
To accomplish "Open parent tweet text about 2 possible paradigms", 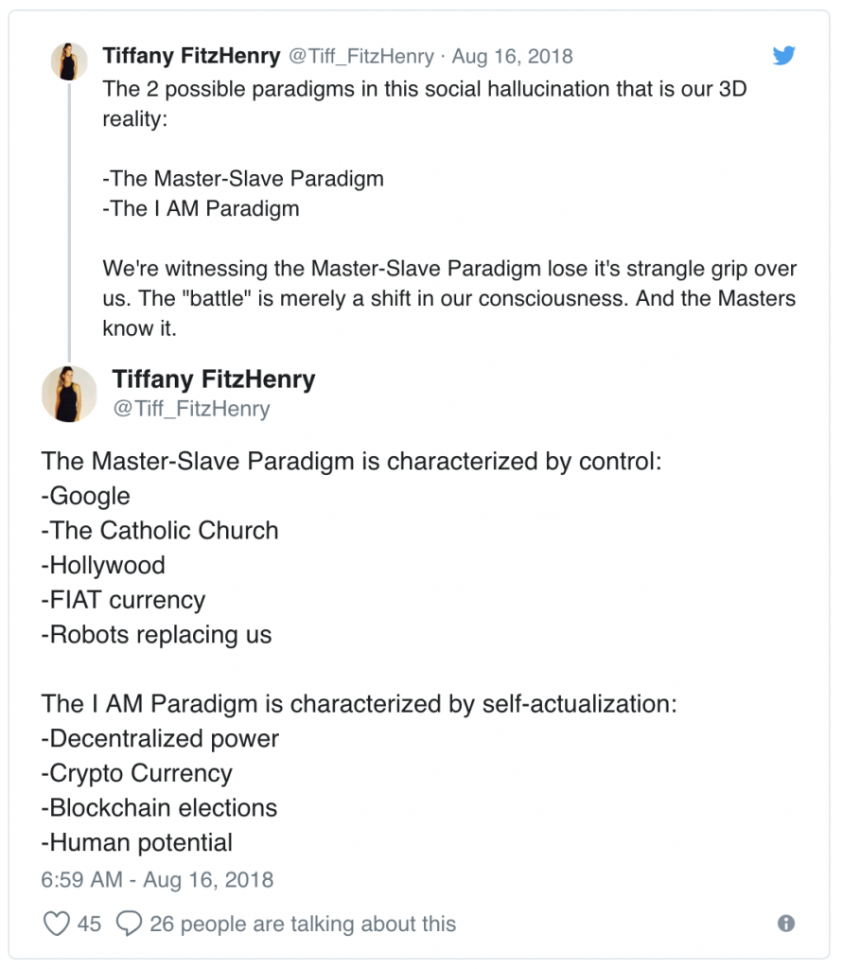I will 425,103.
